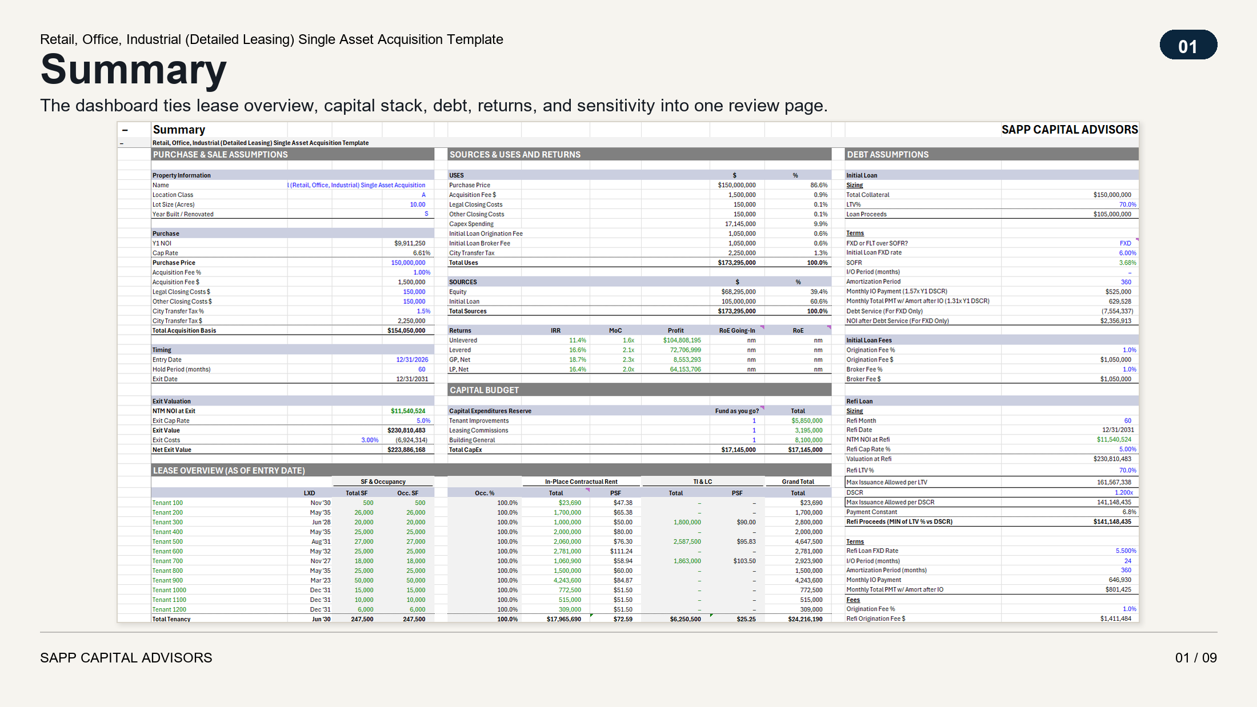Viewport: 1257px width, 707px height.
Task: Click the Total Tenancy Grand Total $24,216,190
Action: 805,620
